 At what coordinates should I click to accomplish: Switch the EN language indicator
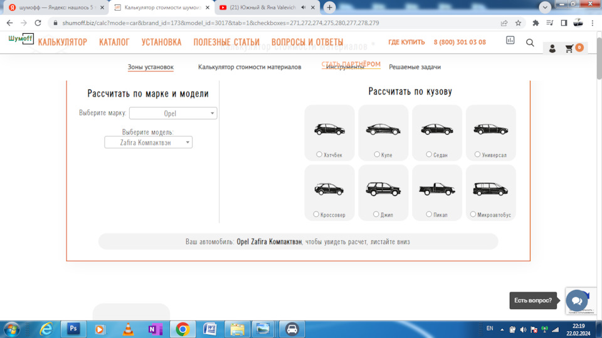(x=490, y=329)
